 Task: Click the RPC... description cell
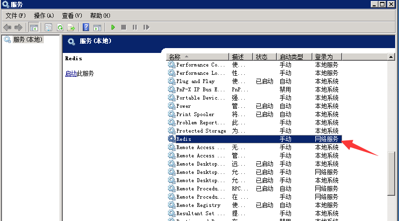pyautogui.click(x=240, y=189)
